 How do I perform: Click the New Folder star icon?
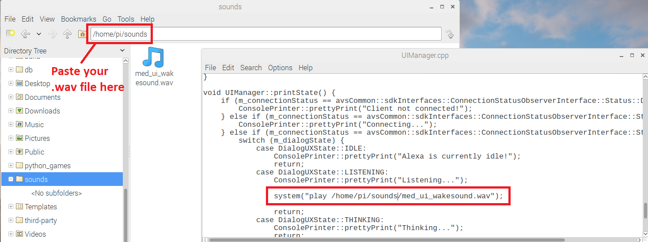pos(10,34)
